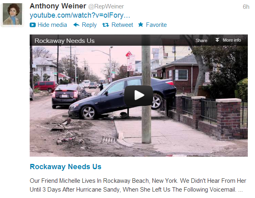Screen dimensions: 255x198
Task: Click the More info double-chevron icon
Action: 217,40
